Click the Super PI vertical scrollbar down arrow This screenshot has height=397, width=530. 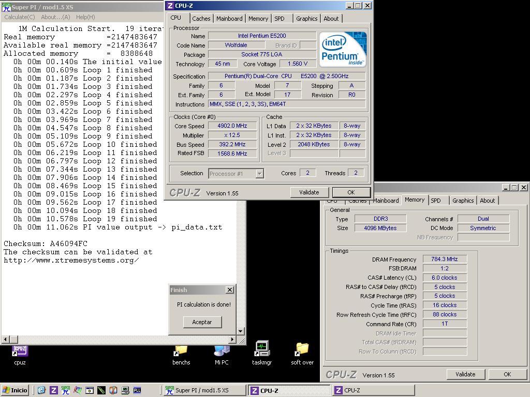point(240,331)
